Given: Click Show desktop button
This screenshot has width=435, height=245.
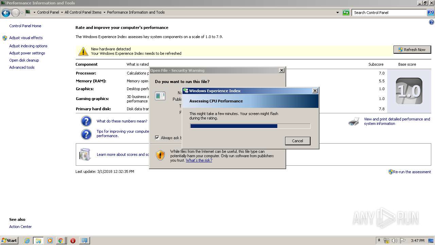Looking at the screenshot, I should 431,241.
